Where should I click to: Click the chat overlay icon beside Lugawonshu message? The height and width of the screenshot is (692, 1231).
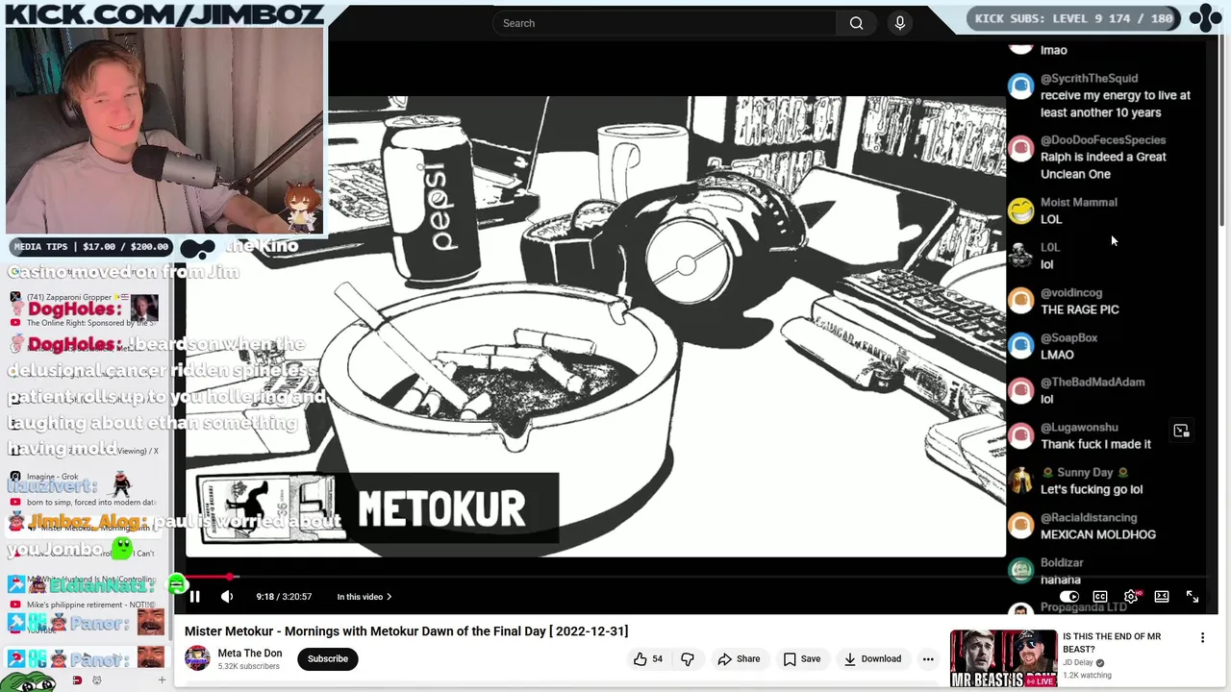point(1181,432)
